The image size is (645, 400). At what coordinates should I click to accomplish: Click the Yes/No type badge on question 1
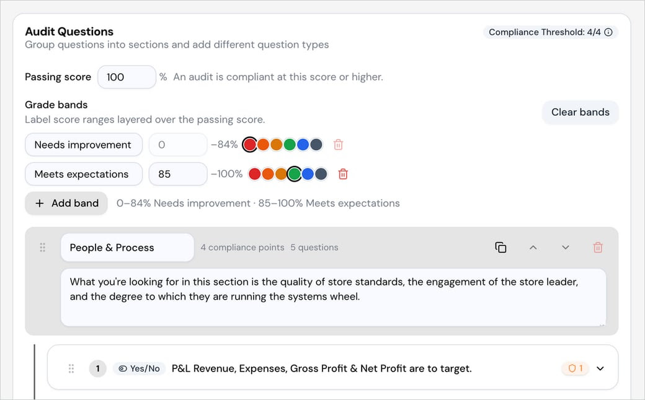coord(139,368)
